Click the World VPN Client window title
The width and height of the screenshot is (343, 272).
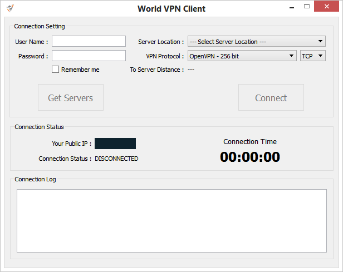171,9
